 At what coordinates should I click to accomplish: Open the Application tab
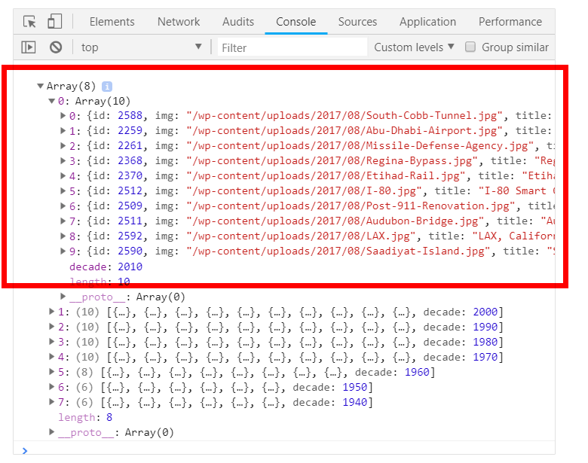(427, 22)
